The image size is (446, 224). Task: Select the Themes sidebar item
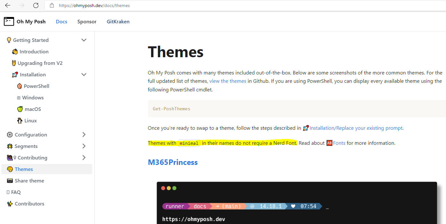click(x=47, y=169)
